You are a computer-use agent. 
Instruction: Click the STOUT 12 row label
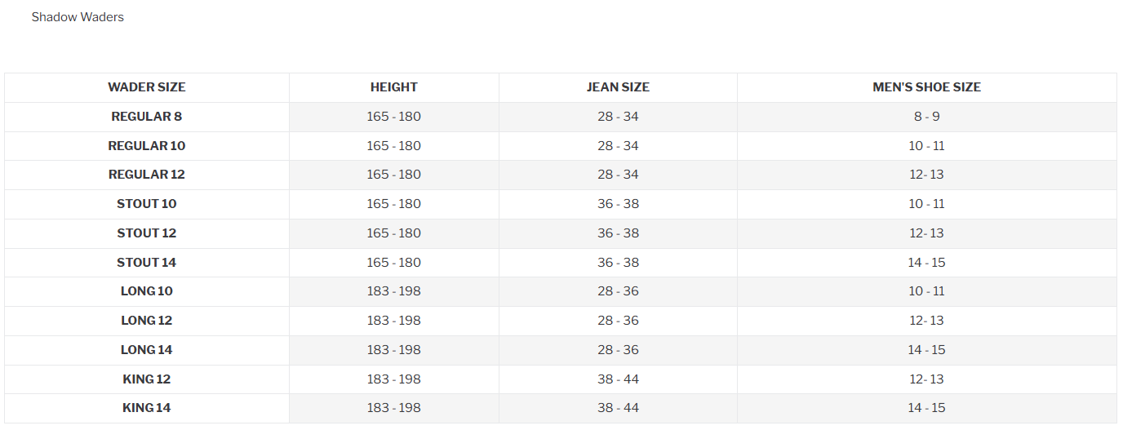coord(147,233)
